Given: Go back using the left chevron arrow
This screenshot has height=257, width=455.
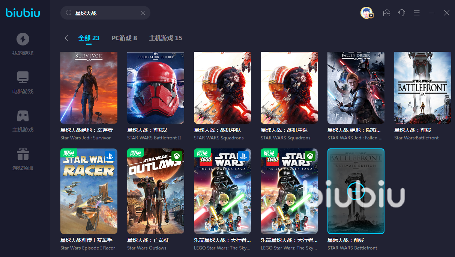Looking at the screenshot, I should click(x=66, y=38).
